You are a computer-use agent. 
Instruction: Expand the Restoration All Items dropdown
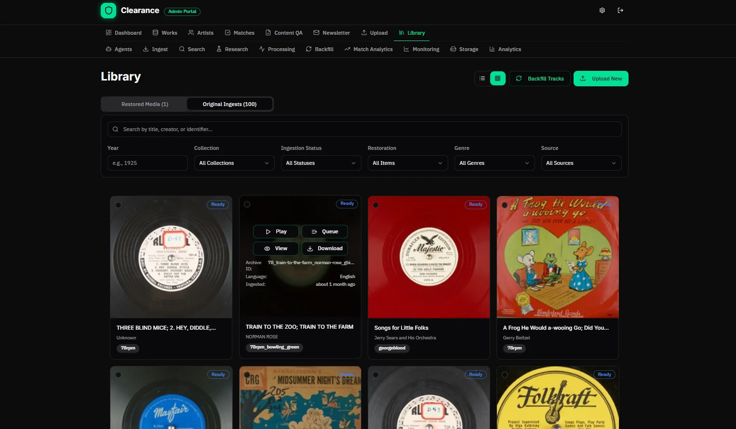[x=408, y=163]
